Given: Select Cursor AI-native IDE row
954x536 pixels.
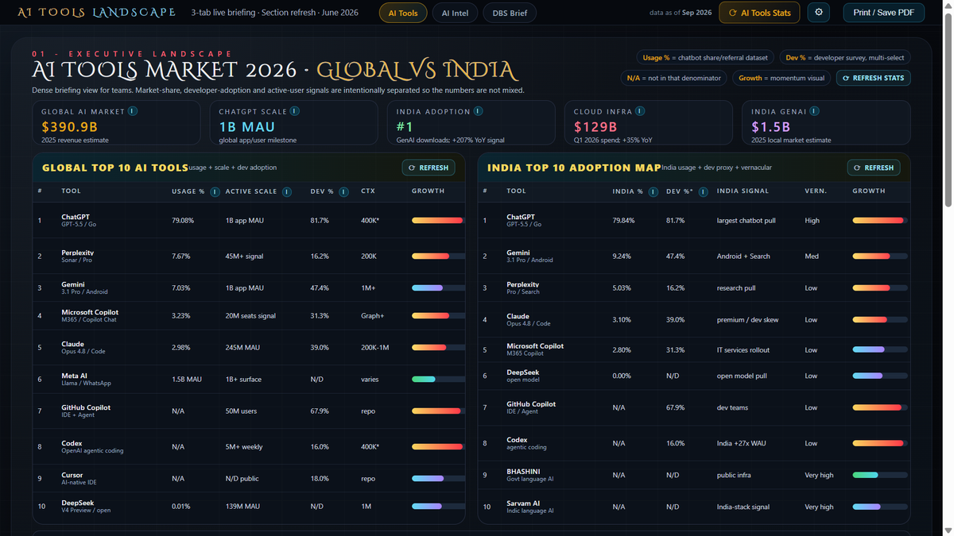Looking at the screenshot, I should tap(249, 478).
